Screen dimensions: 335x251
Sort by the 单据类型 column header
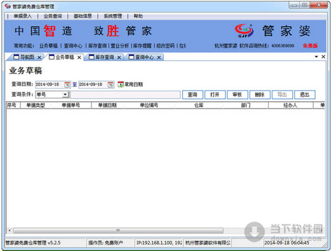coord(36,105)
